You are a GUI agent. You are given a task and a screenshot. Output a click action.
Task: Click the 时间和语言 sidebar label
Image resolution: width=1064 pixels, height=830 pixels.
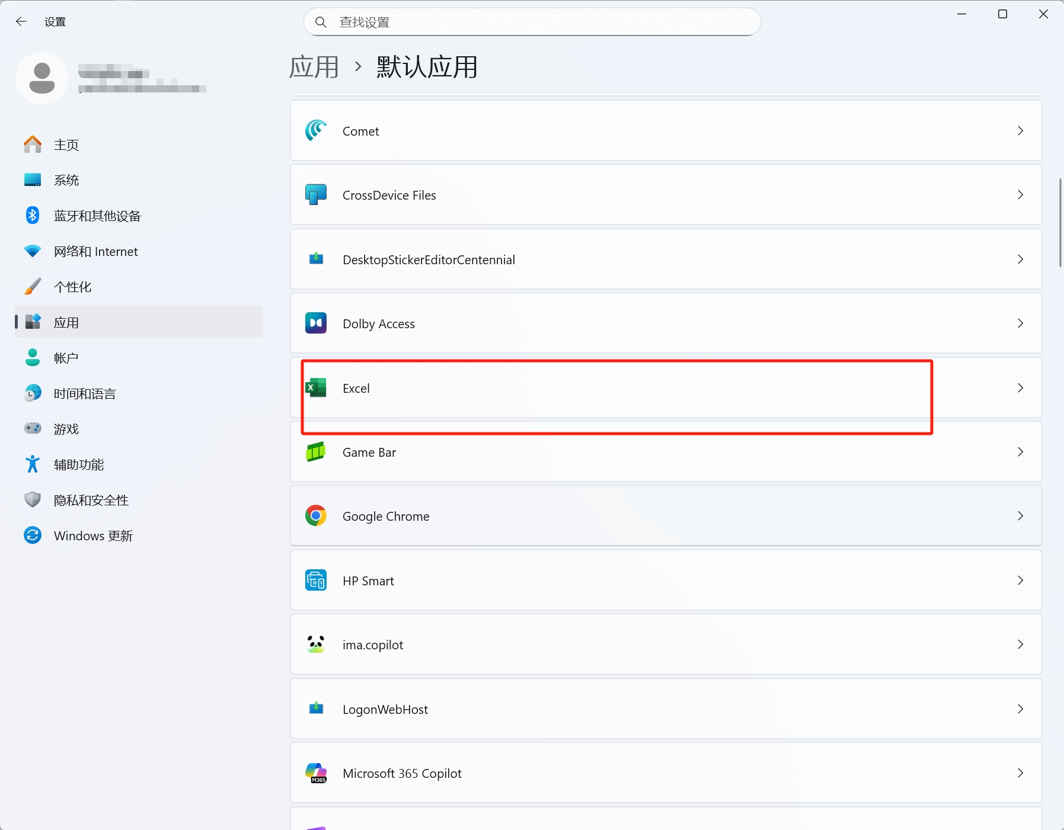click(85, 393)
